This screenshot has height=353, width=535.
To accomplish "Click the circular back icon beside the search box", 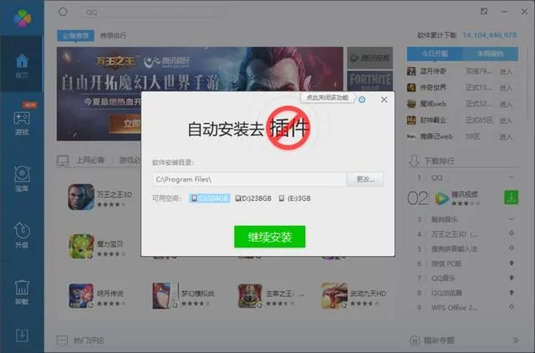I will [x=64, y=12].
